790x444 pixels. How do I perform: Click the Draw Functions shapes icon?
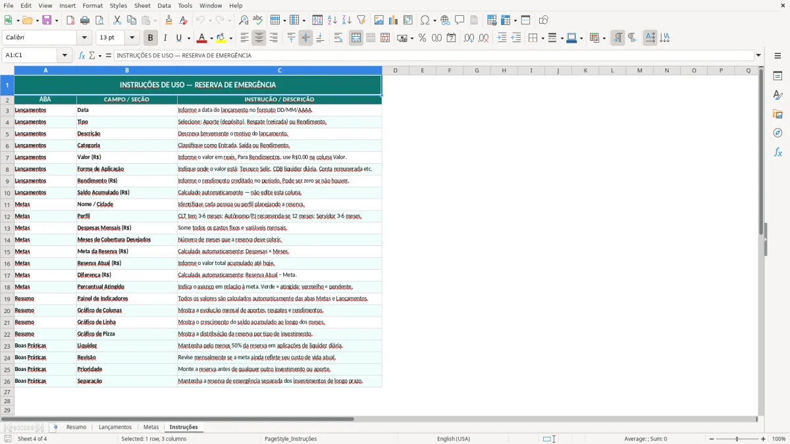[544, 20]
